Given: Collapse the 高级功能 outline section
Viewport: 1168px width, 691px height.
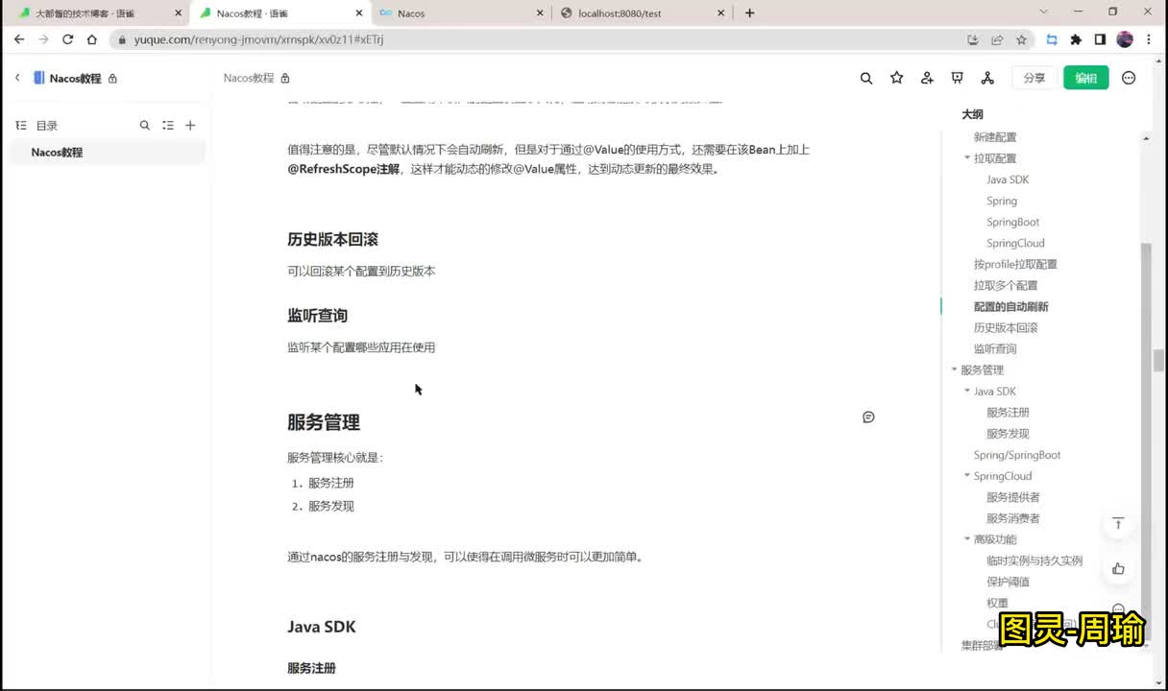Looking at the screenshot, I should [967, 539].
